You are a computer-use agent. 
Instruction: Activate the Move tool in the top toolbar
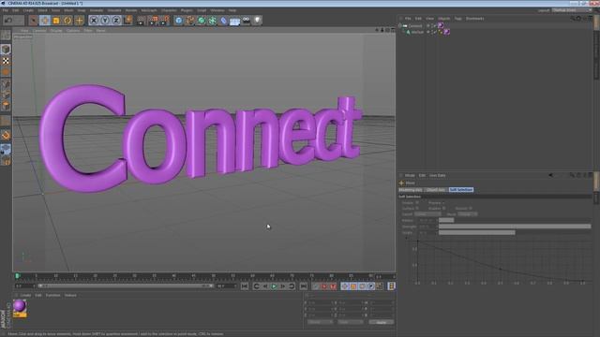(45, 21)
